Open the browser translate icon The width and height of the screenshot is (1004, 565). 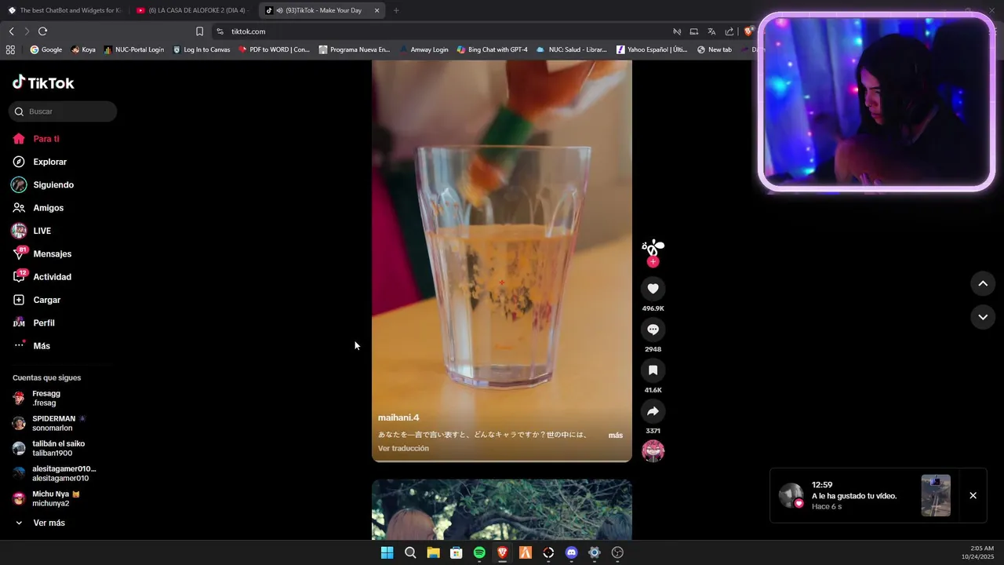tap(711, 31)
